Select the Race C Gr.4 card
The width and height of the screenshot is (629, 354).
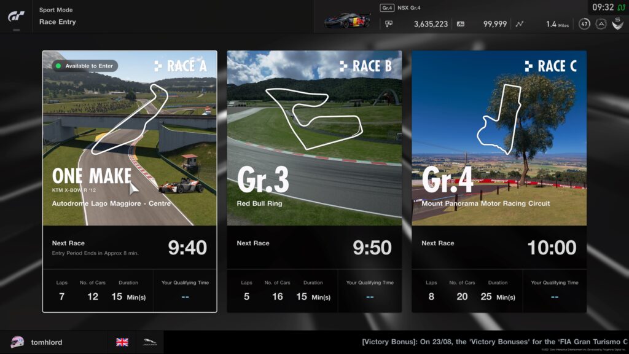coord(499,181)
